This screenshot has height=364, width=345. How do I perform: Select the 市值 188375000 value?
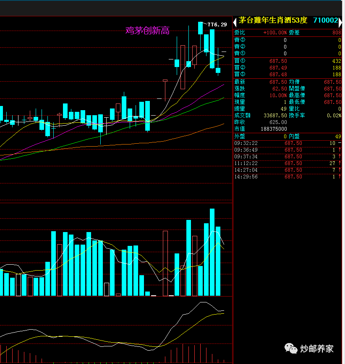(274, 129)
